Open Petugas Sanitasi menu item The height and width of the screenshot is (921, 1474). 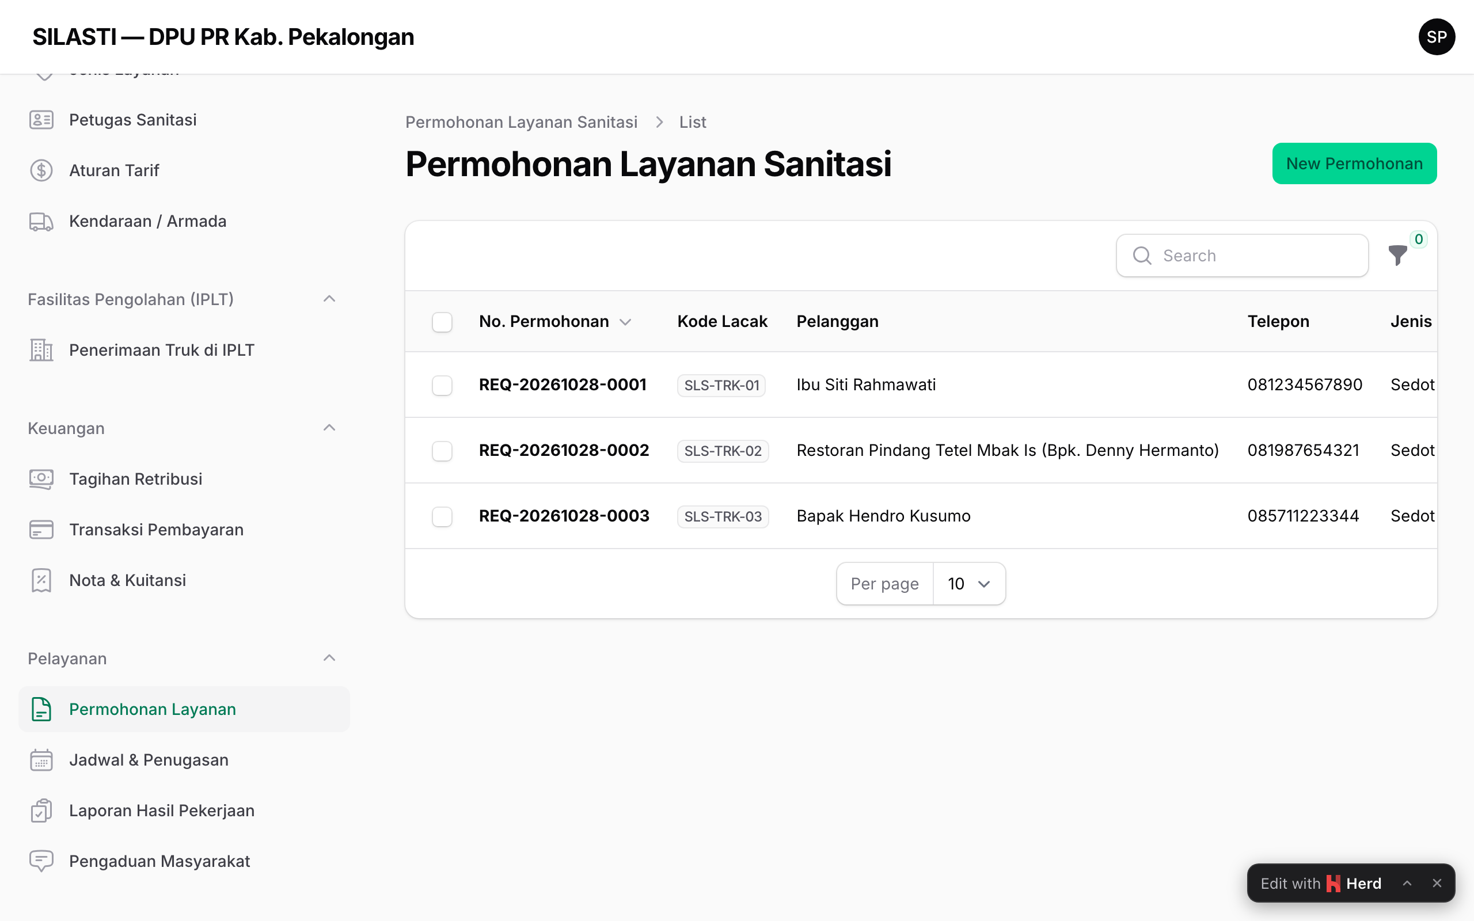184,120
